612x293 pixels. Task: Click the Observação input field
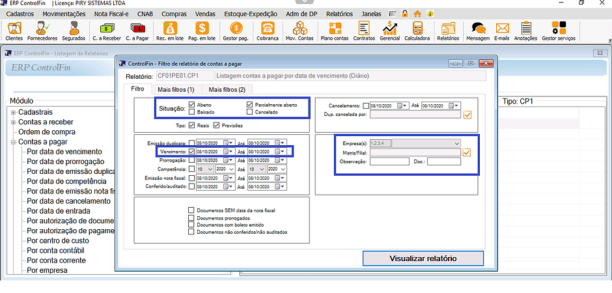[389, 161]
